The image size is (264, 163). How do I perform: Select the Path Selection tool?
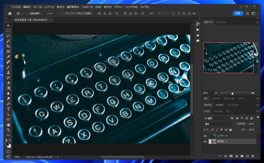click(8, 114)
